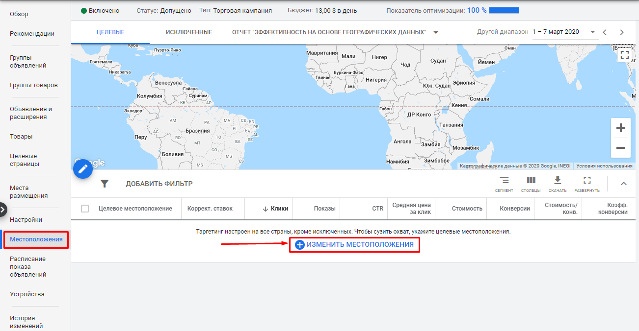
Task: Click the optimization score progress bar
Action: (x=504, y=10)
